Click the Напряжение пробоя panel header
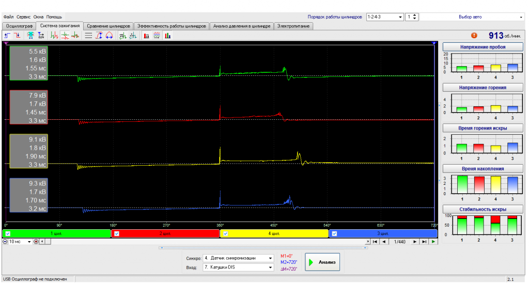Image resolution: width=529 pixels, height=284 pixels. pos(483,47)
